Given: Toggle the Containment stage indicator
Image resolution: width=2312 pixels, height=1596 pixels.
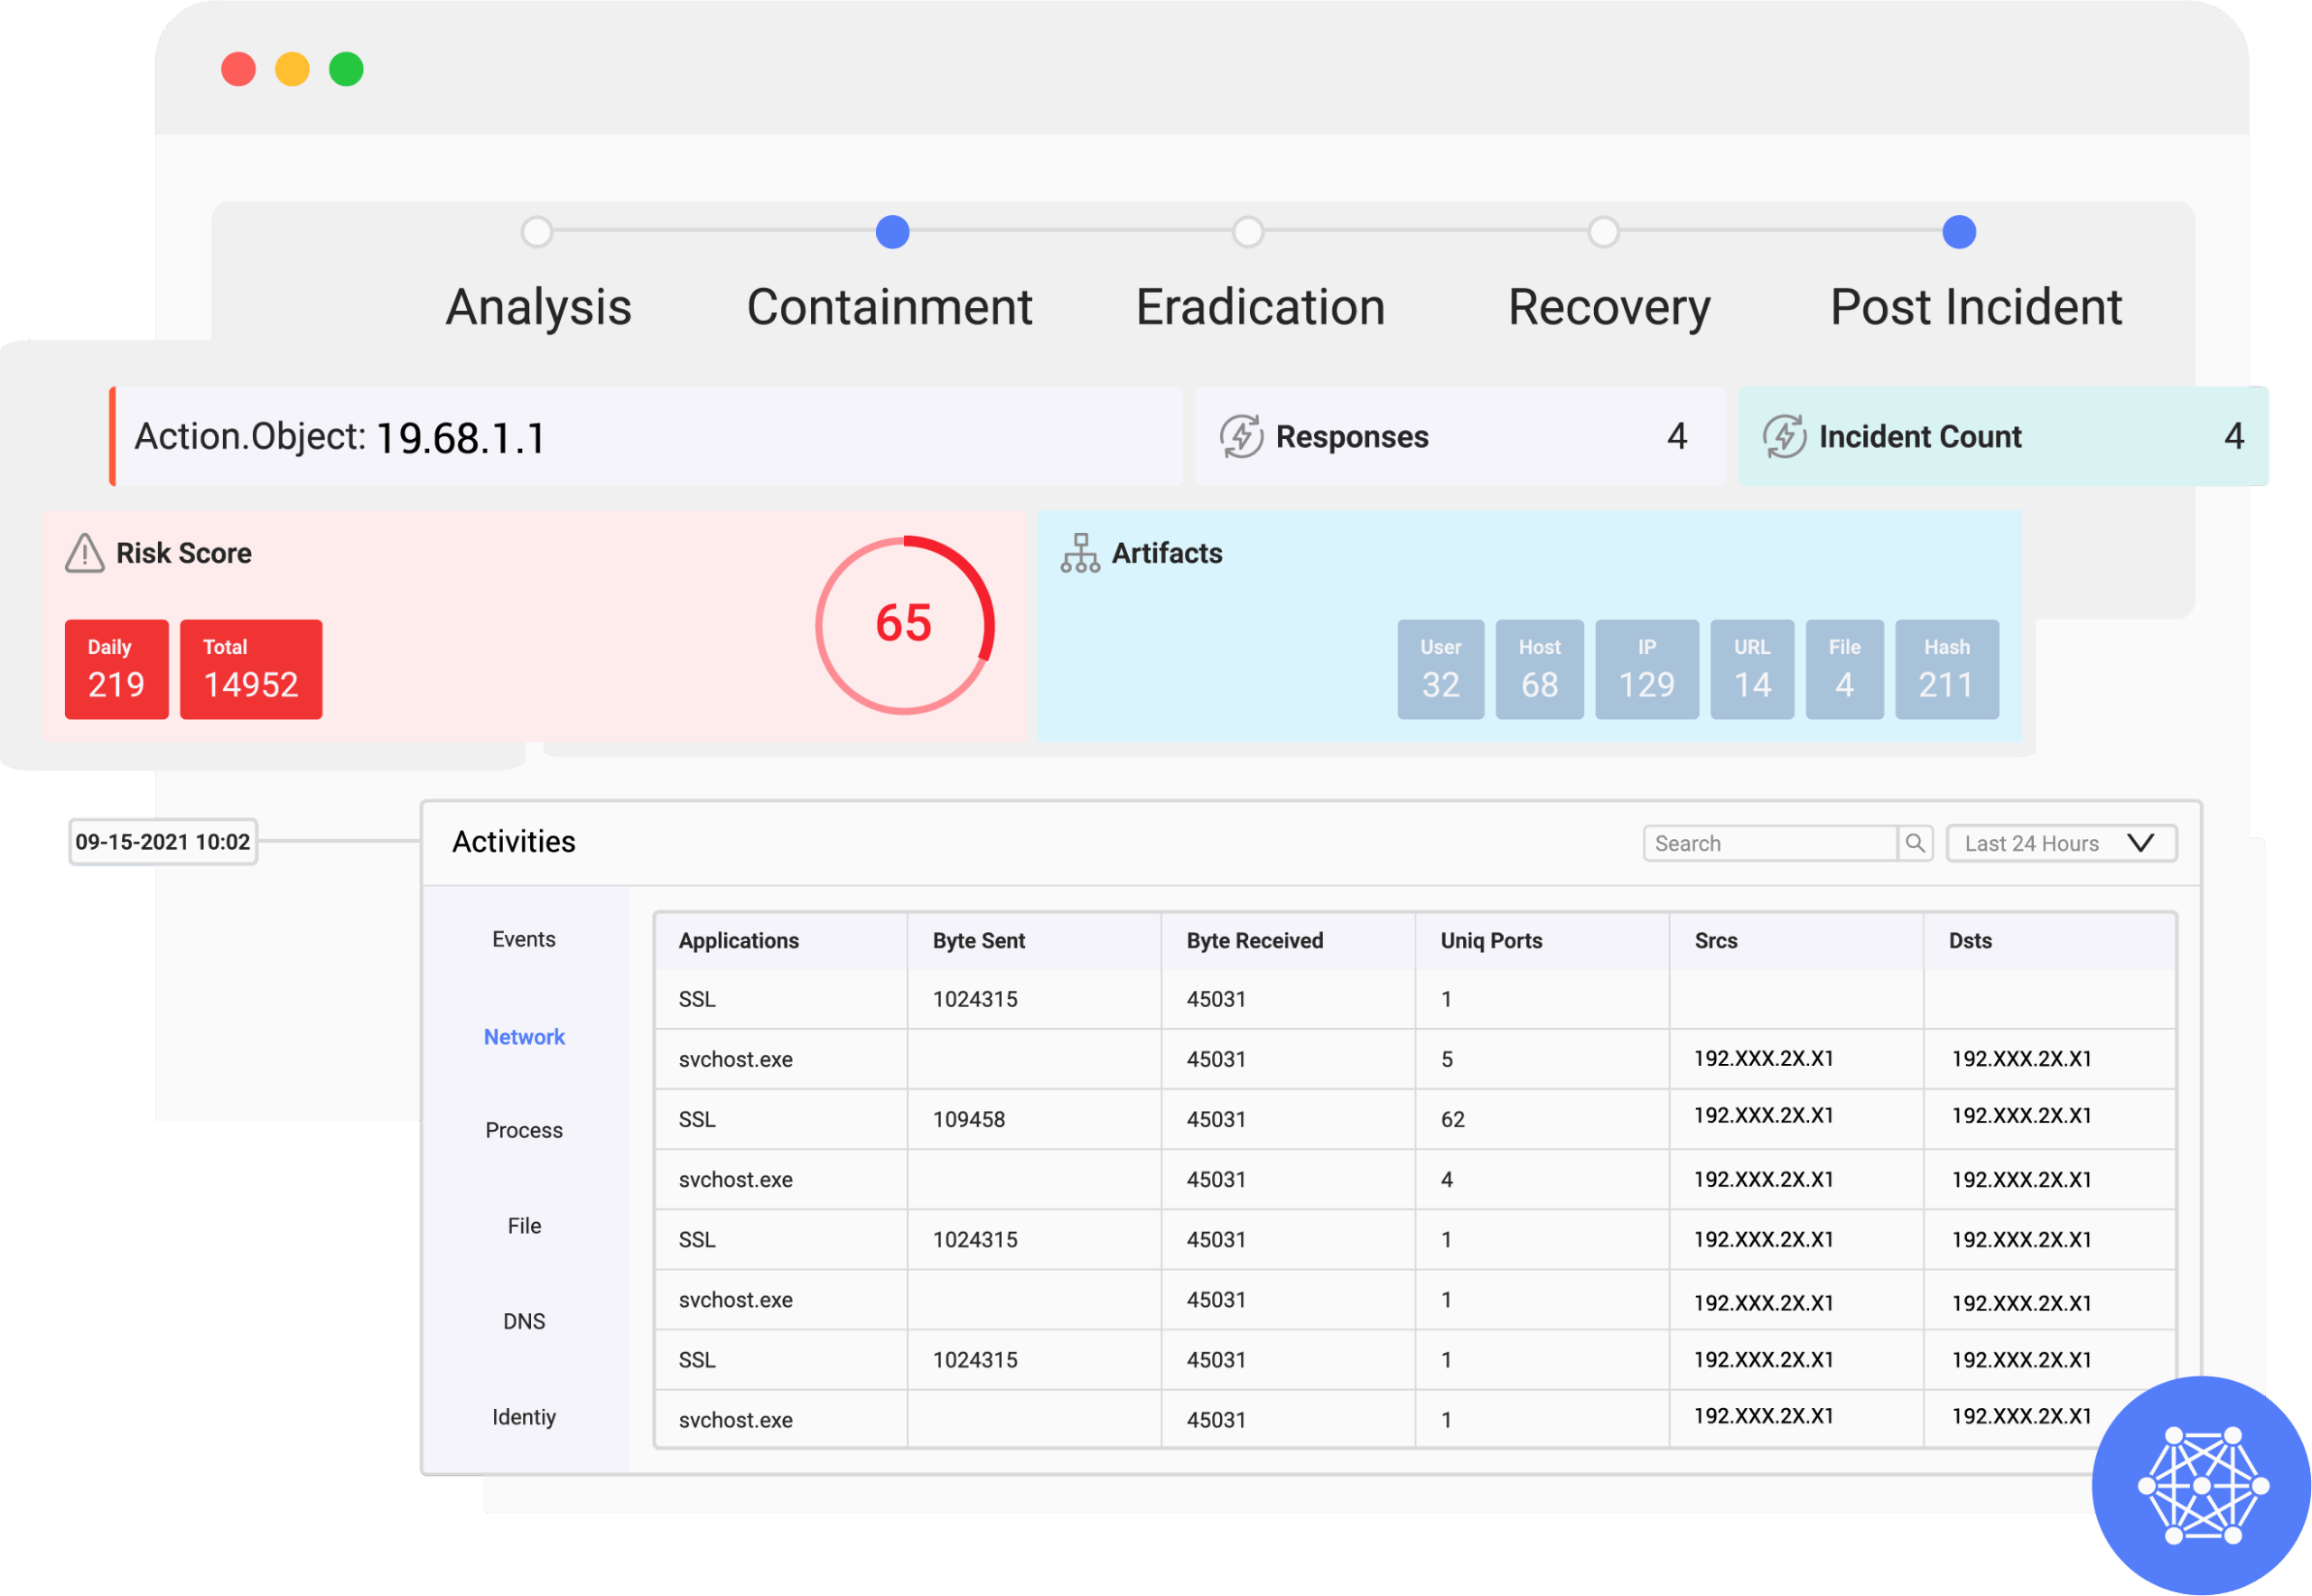Looking at the screenshot, I should [891, 232].
